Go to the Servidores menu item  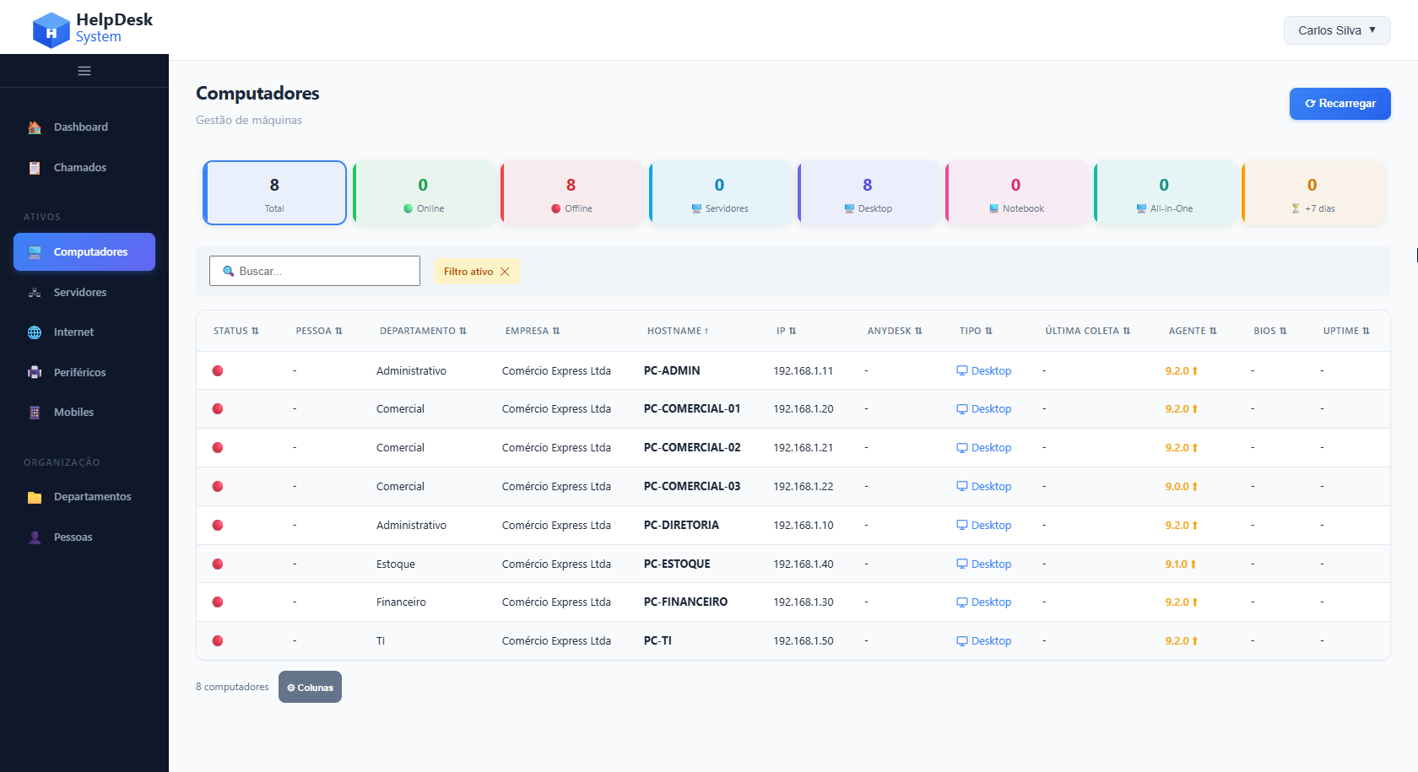pyautogui.click(x=80, y=293)
